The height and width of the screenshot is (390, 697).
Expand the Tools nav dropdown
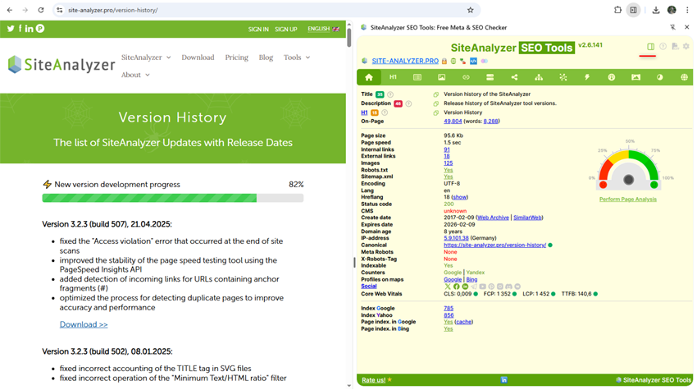pos(297,57)
